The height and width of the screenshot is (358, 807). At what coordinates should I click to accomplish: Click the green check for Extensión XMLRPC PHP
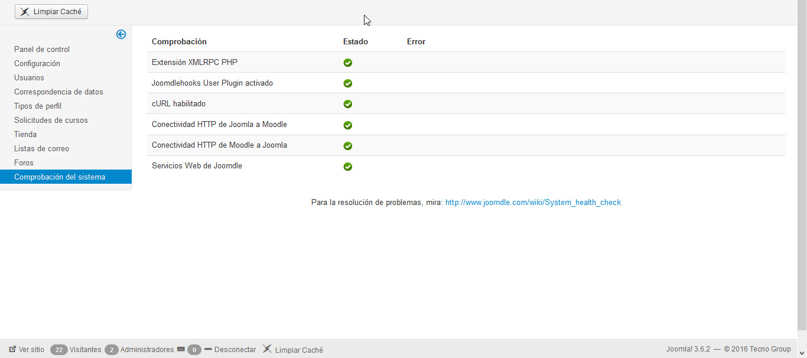click(x=348, y=63)
